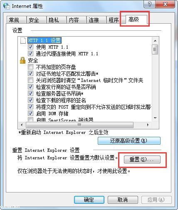Enable 不将加密的页存盘 checkbox
Image resolution: width=178 pixels, height=210 pixels.
(x=30, y=67)
